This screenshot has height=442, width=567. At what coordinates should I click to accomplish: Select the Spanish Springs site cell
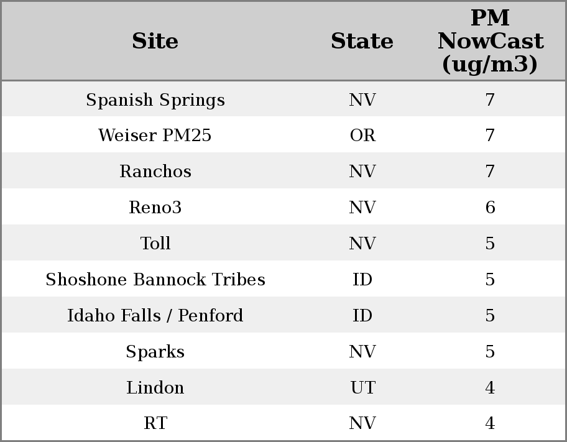coord(155,100)
